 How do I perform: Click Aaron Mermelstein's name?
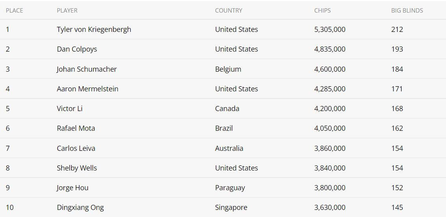tap(88, 89)
